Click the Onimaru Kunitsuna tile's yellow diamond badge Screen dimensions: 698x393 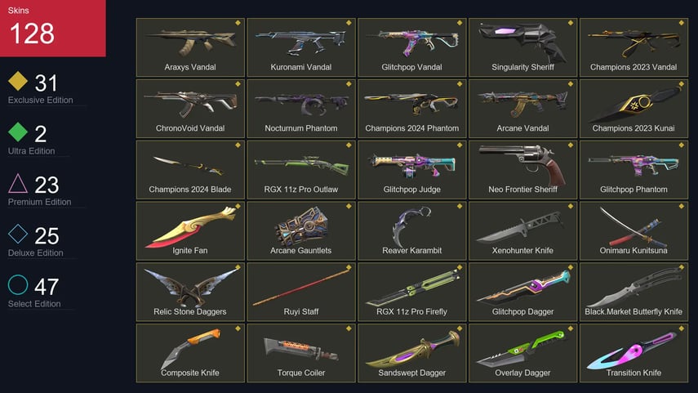coord(681,206)
